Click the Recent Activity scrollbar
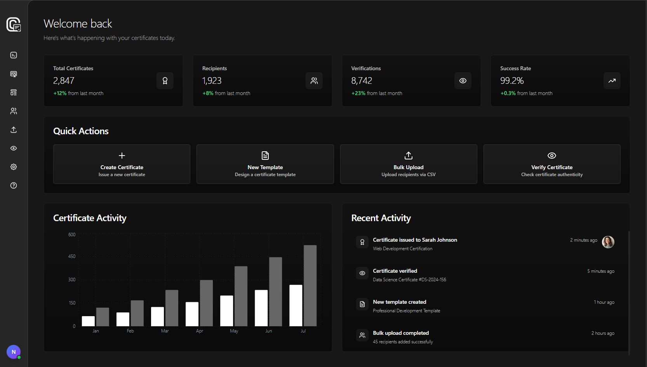 (629, 291)
